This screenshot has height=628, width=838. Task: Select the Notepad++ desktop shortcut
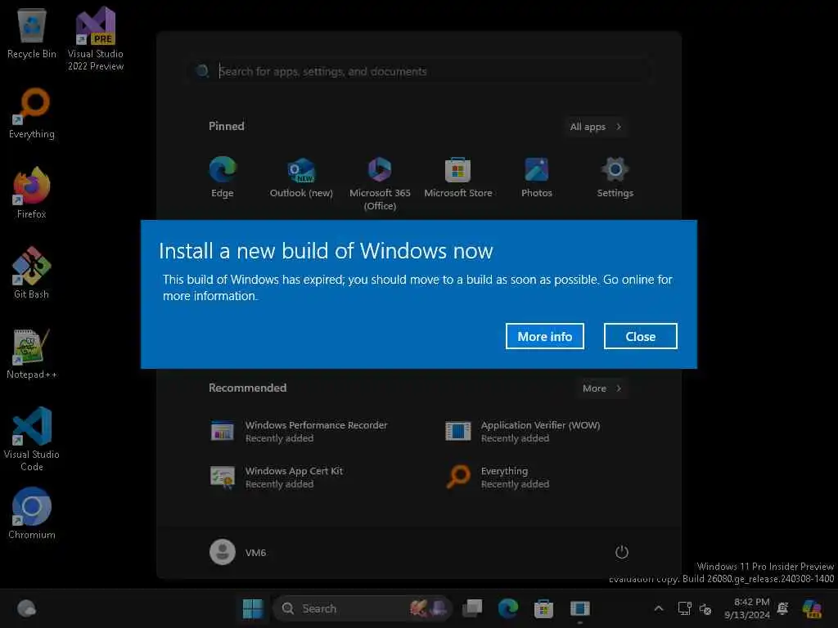click(x=32, y=353)
